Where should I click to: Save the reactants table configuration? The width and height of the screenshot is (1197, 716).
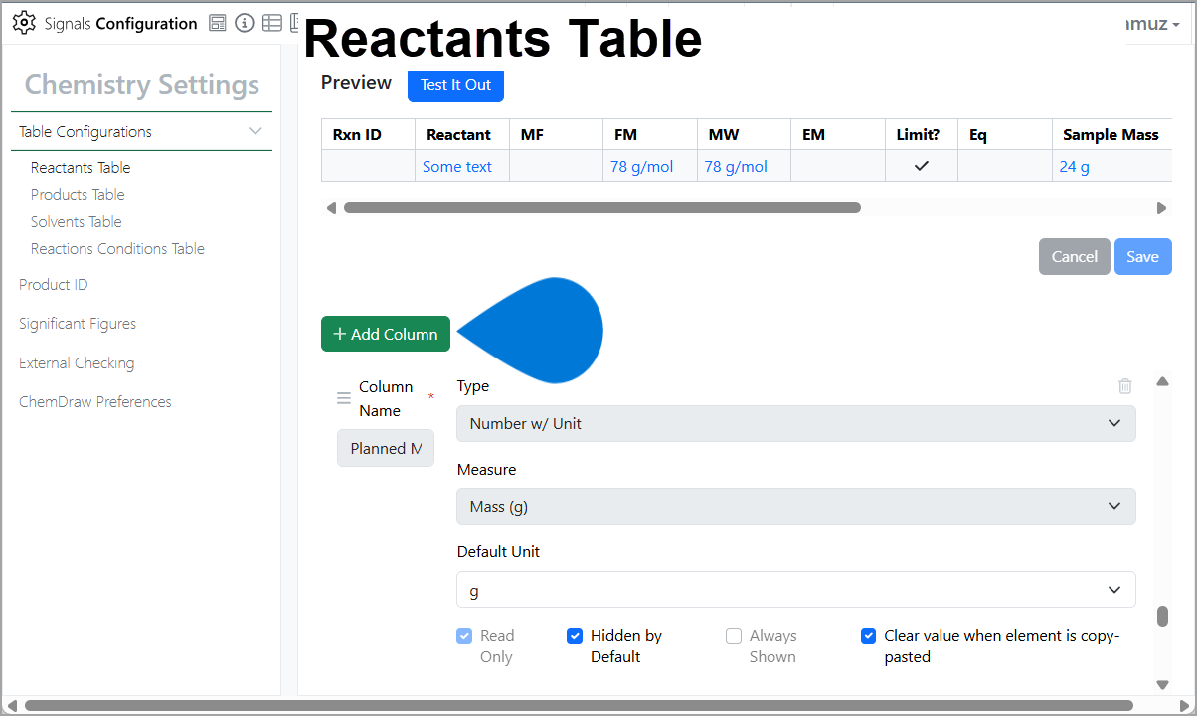(1142, 256)
